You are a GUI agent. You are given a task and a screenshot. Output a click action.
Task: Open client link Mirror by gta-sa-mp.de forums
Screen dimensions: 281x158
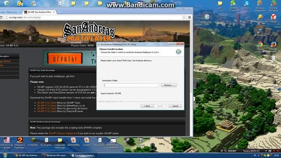(47, 108)
